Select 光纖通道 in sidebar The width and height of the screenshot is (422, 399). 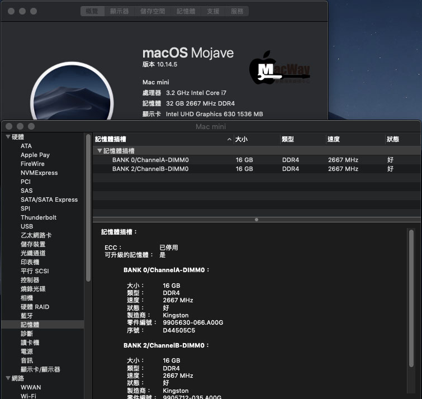pyautogui.click(x=33, y=253)
